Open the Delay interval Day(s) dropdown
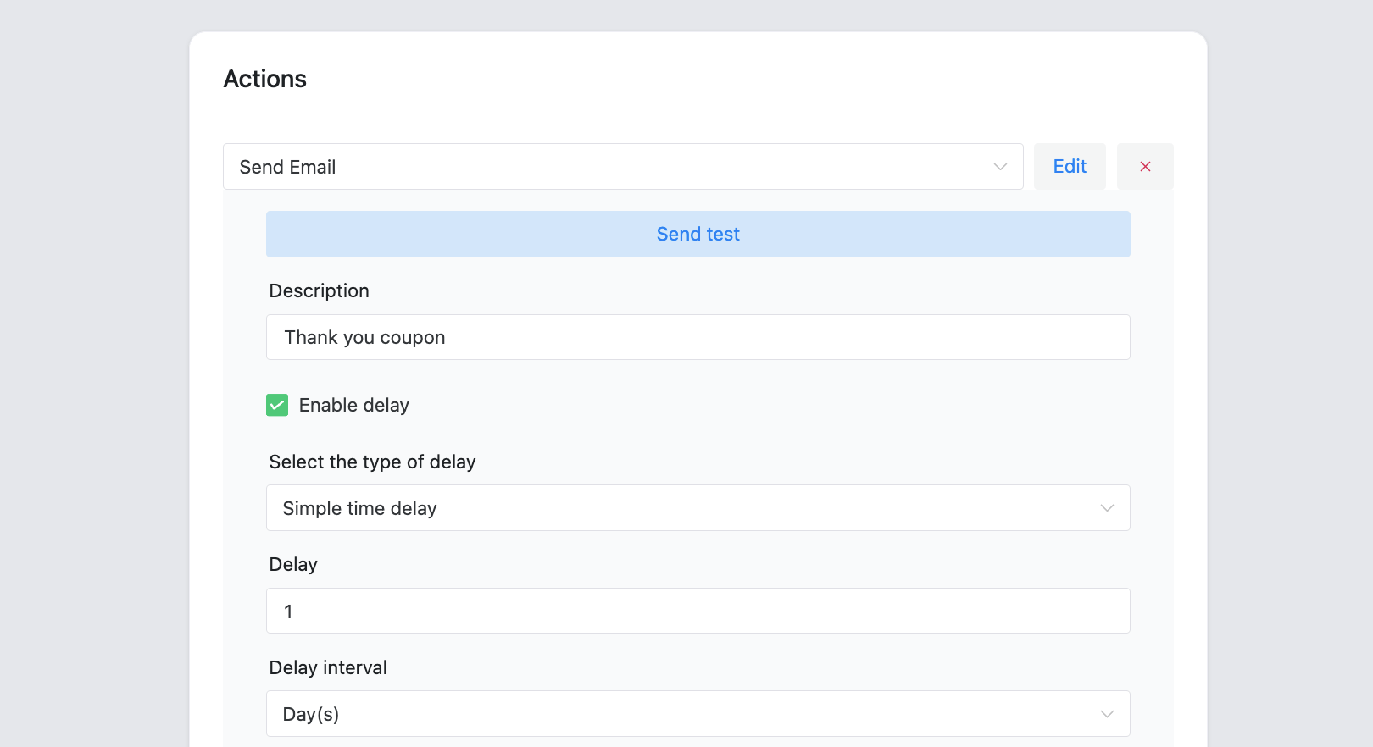 pyautogui.click(x=698, y=714)
